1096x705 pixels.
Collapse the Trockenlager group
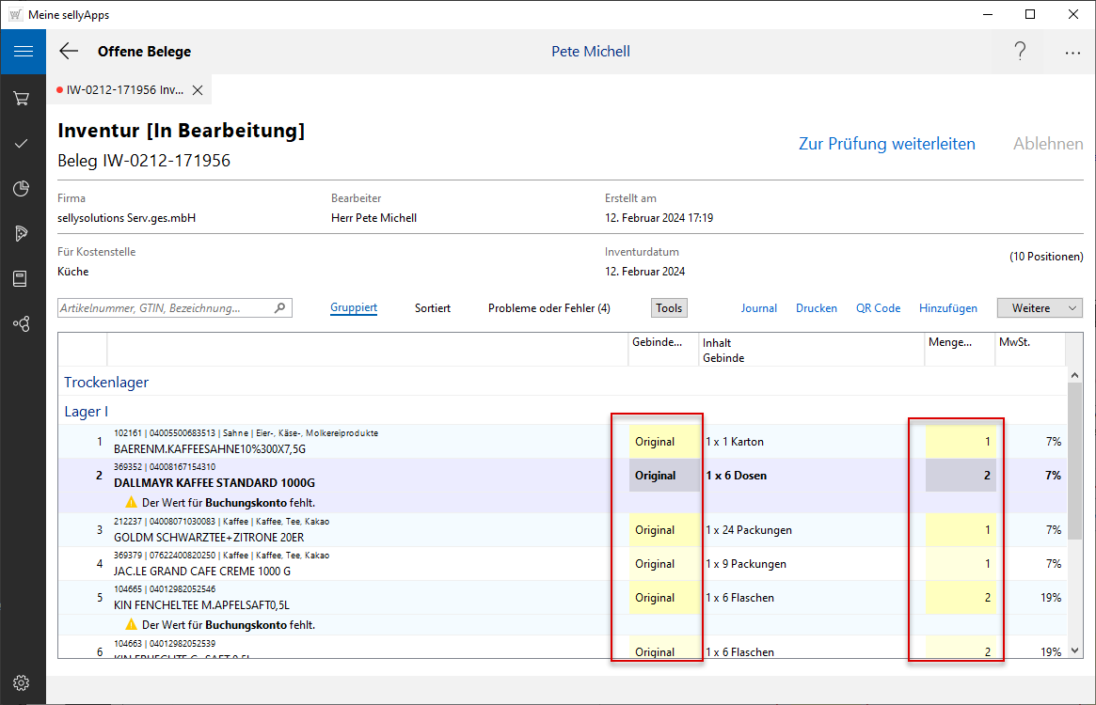(106, 383)
